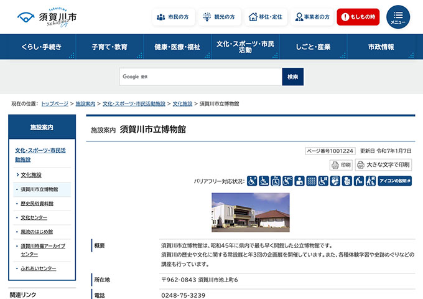Click the Google search input field
The width and height of the screenshot is (423, 299).
(x=201, y=77)
